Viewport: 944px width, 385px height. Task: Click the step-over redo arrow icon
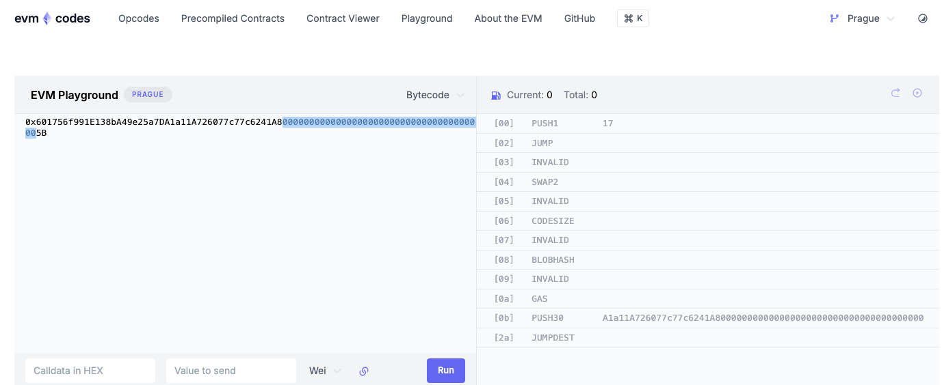(x=895, y=93)
